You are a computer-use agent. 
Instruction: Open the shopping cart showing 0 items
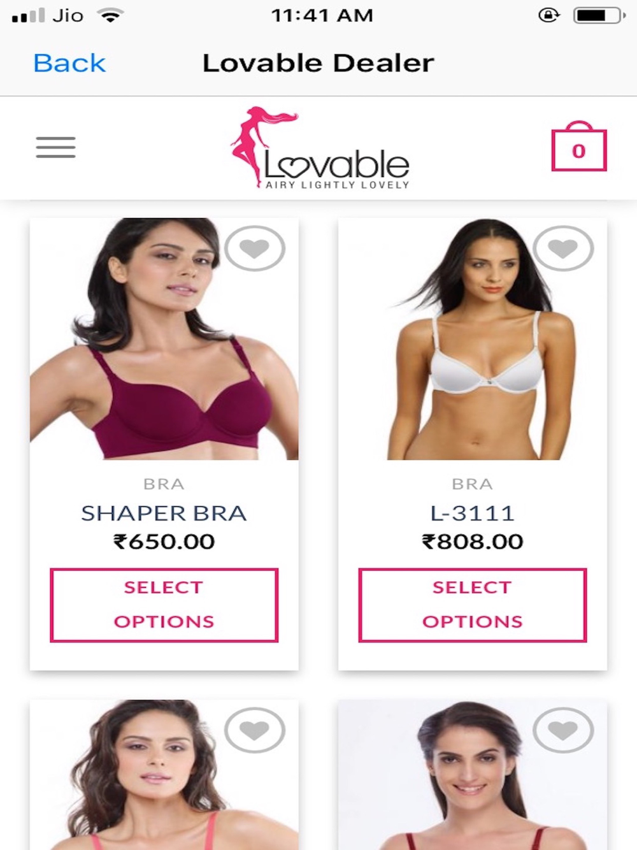tap(579, 146)
